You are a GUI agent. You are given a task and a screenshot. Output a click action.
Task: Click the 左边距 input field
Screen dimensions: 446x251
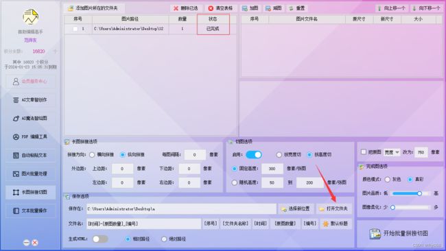coord(122,182)
